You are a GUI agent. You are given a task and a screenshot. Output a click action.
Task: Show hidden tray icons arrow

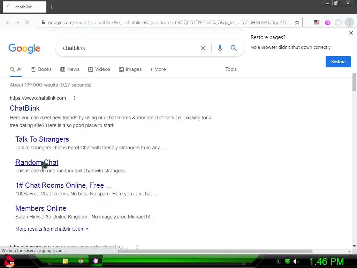(x=279, y=262)
